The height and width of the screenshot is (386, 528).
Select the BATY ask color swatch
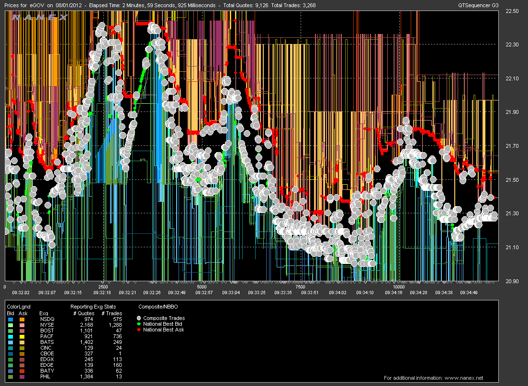(x=22, y=371)
